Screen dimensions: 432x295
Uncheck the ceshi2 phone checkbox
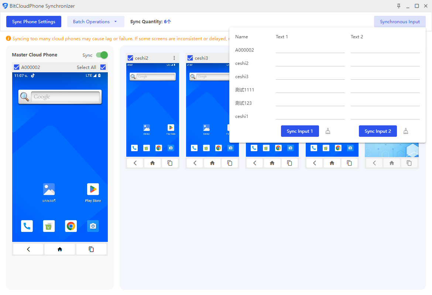click(x=130, y=58)
